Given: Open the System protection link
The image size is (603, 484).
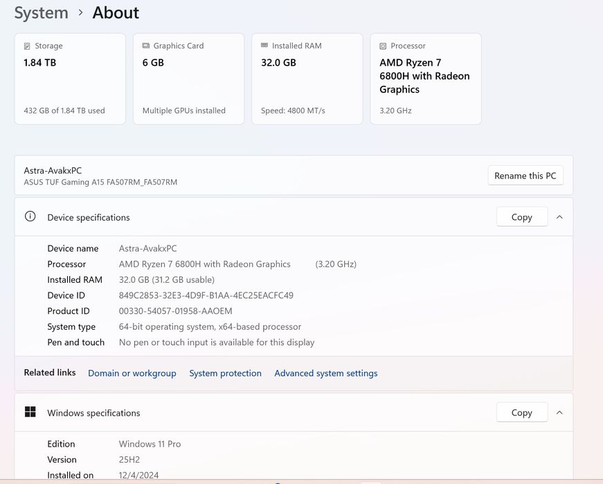Looking at the screenshot, I should tap(226, 373).
